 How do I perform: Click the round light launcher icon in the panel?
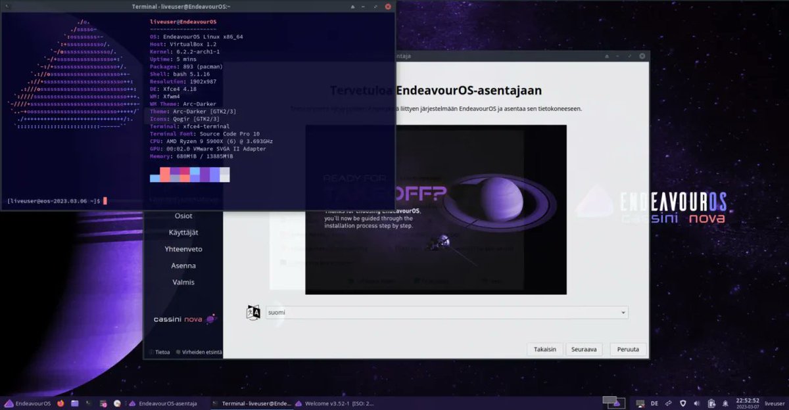pyautogui.click(x=117, y=403)
